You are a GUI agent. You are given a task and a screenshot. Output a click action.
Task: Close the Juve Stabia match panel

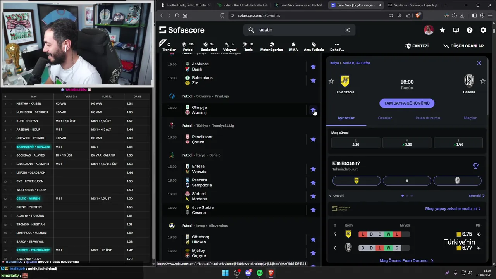(x=479, y=63)
